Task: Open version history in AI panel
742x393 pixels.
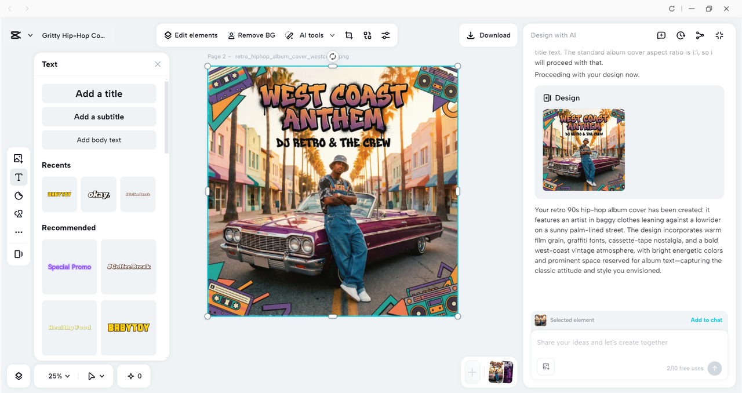Action: [x=681, y=35]
